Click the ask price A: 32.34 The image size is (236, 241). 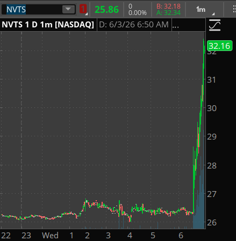168,13
